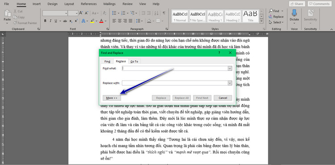Activate the Format Painter tool

tap(25, 23)
